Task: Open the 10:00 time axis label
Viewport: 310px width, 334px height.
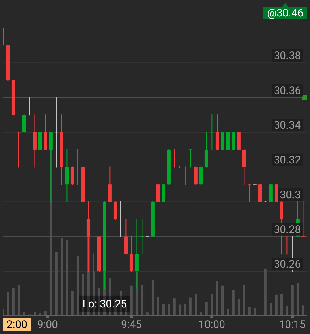Action: click(212, 324)
